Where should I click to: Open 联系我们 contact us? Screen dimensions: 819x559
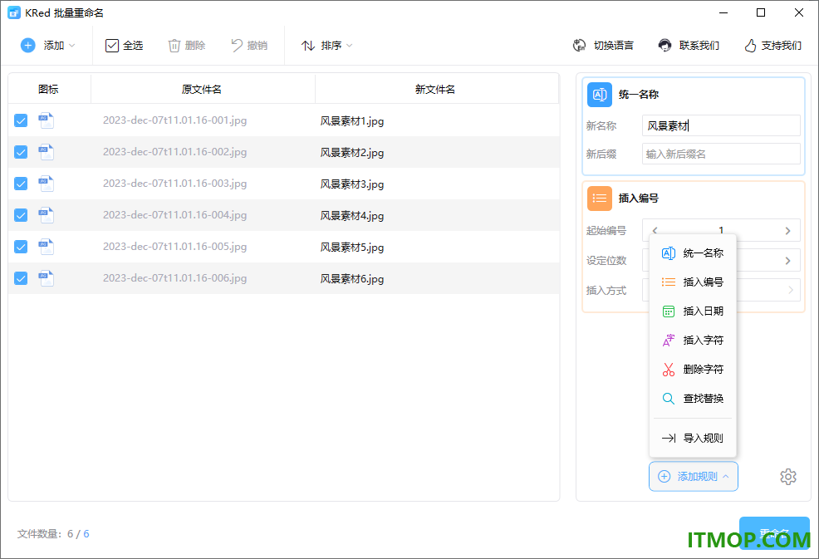[x=689, y=46]
